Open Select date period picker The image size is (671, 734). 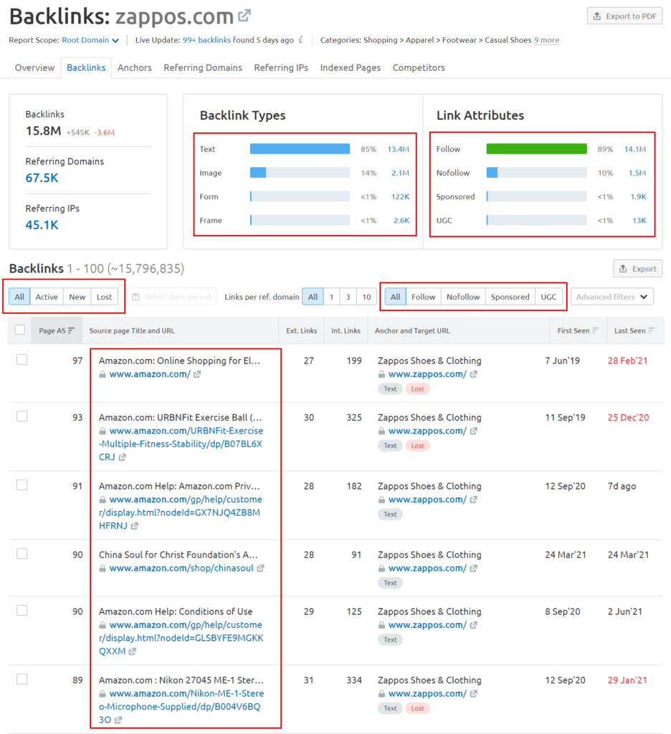(x=172, y=297)
